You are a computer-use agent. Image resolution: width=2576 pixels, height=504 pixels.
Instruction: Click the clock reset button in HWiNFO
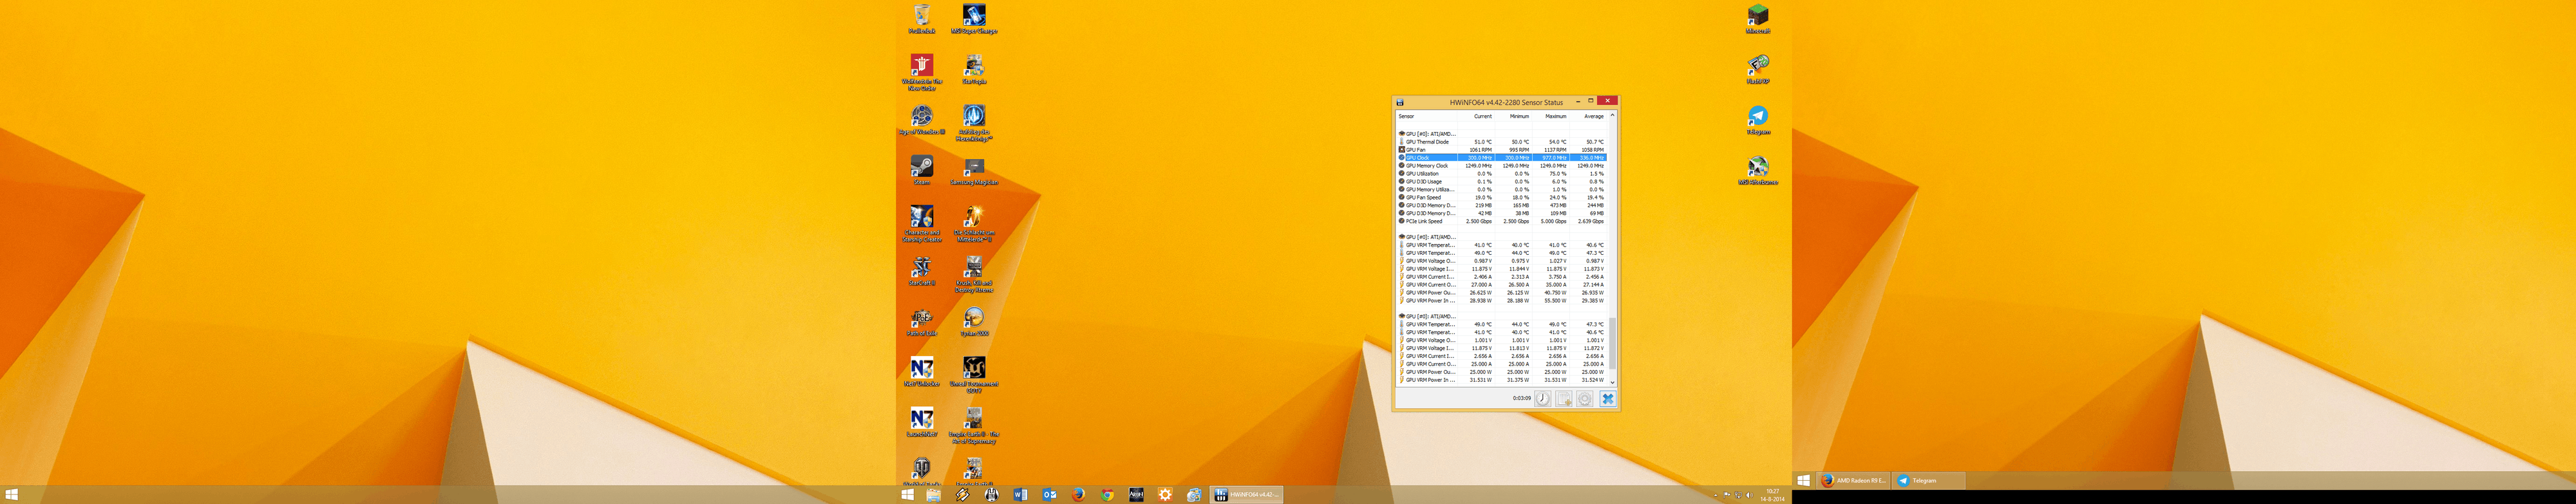click(1543, 399)
